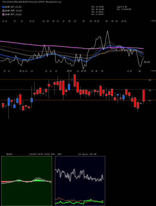This screenshot has width=156, height=206.
Task: Click the white DOW MT legend swatch
Action: point(3,11)
